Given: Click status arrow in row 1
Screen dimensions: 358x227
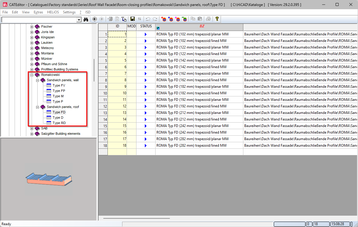Looking at the screenshot, I should pyautogui.click(x=145, y=34).
